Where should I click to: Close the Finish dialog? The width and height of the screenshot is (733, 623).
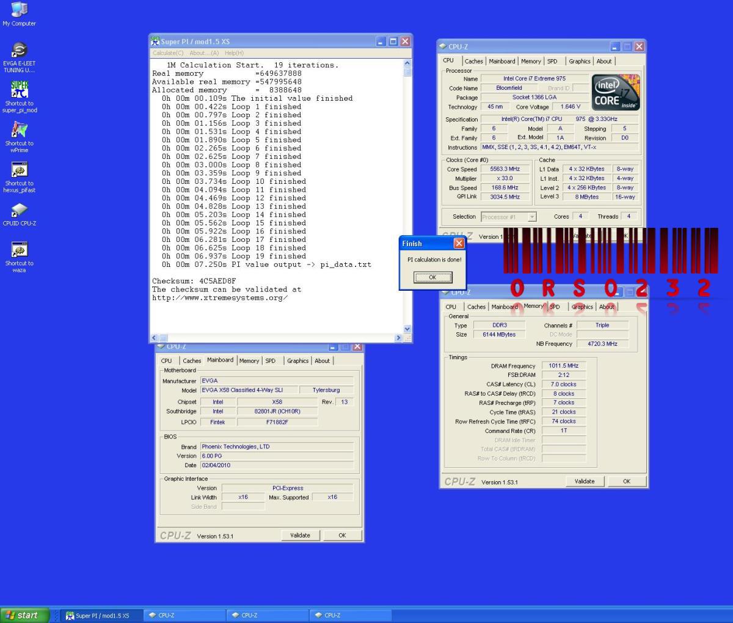click(x=459, y=243)
